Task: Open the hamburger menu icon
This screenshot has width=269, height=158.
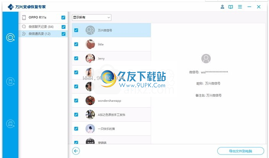Action: coord(240,7)
